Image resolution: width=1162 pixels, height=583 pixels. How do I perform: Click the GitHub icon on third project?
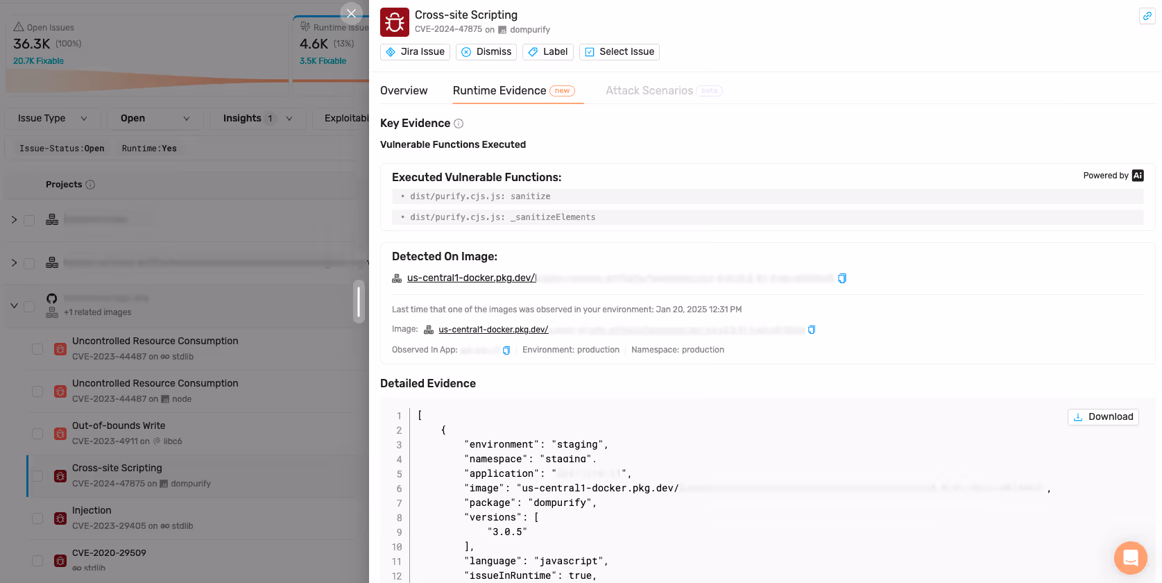pyautogui.click(x=52, y=298)
